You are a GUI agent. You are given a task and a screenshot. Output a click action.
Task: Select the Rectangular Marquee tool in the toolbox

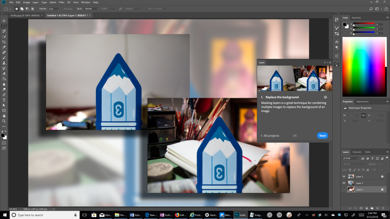coord(4,26)
